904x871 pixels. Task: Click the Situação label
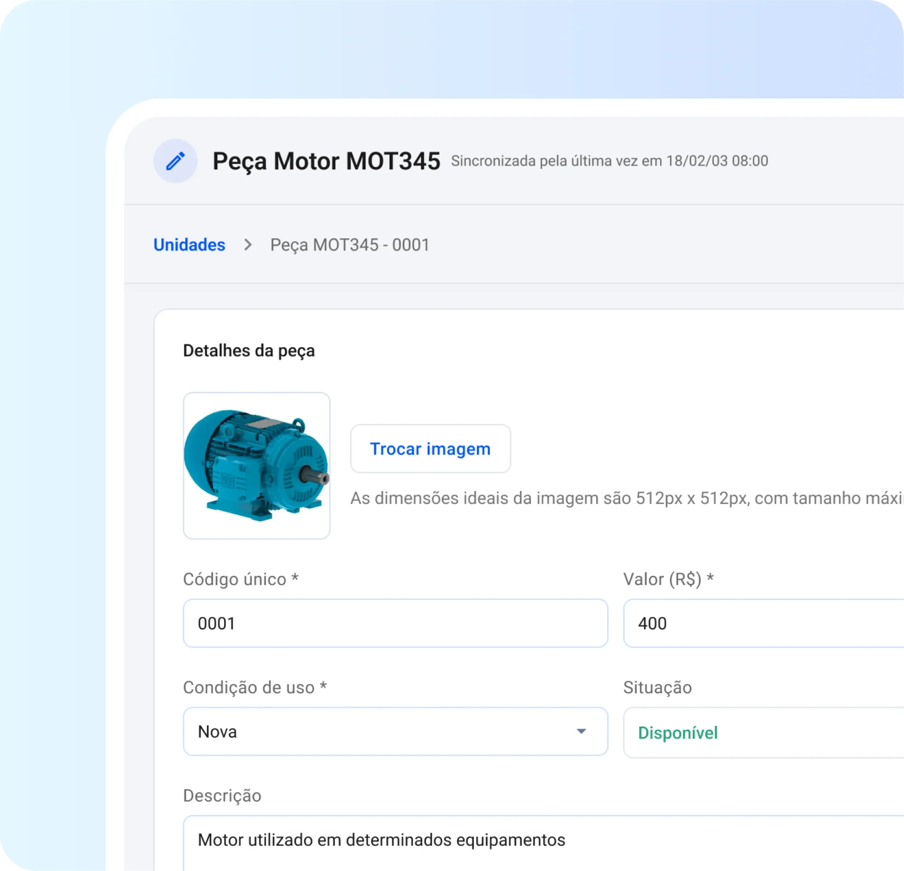[658, 687]
